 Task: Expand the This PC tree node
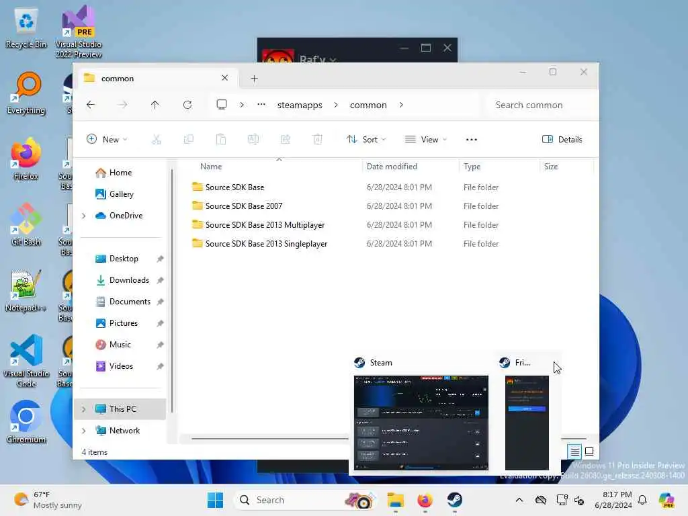pos(83,409)
